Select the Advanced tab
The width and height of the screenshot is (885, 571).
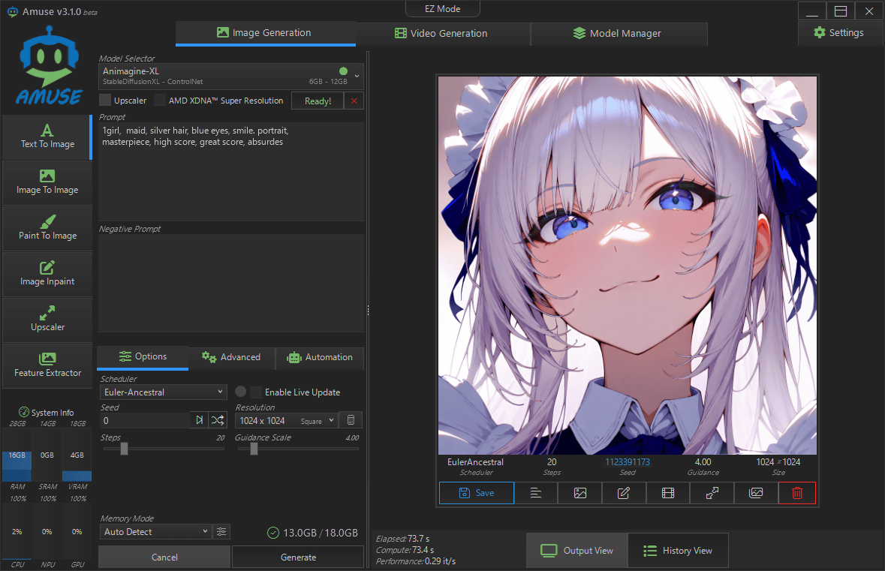[x=231, y=357]
